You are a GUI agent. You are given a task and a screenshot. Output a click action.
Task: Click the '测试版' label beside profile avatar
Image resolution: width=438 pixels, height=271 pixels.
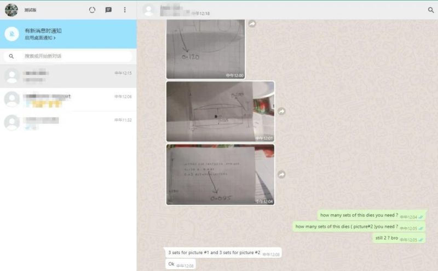coord(30,10)
